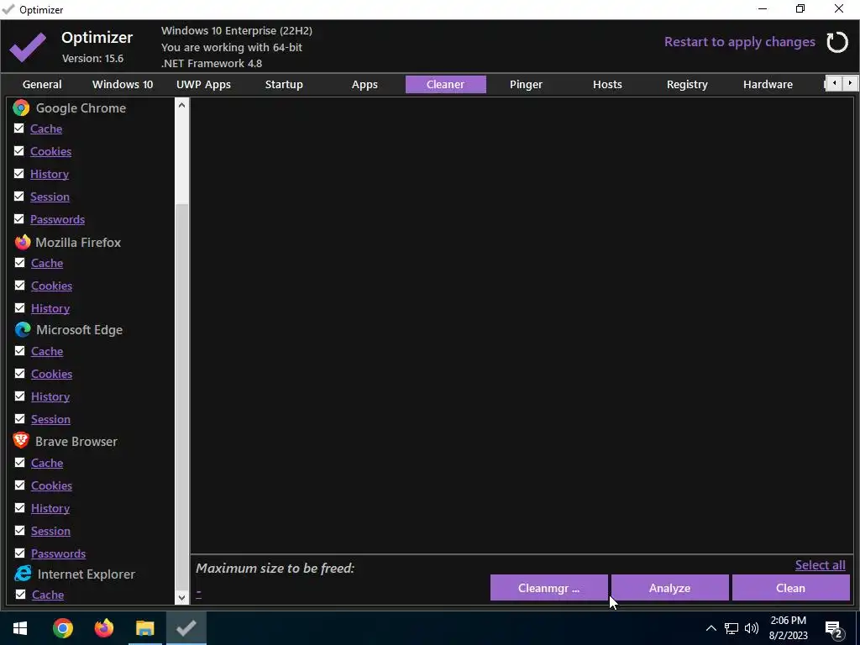This screenshot has width=860, height=645.
Task: Click the list scrollbar up arrow
Action: point(181,105)
